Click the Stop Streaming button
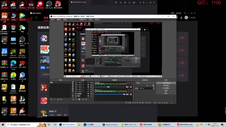The height and width of the screenshot is (127, 226). click(166, 83)
